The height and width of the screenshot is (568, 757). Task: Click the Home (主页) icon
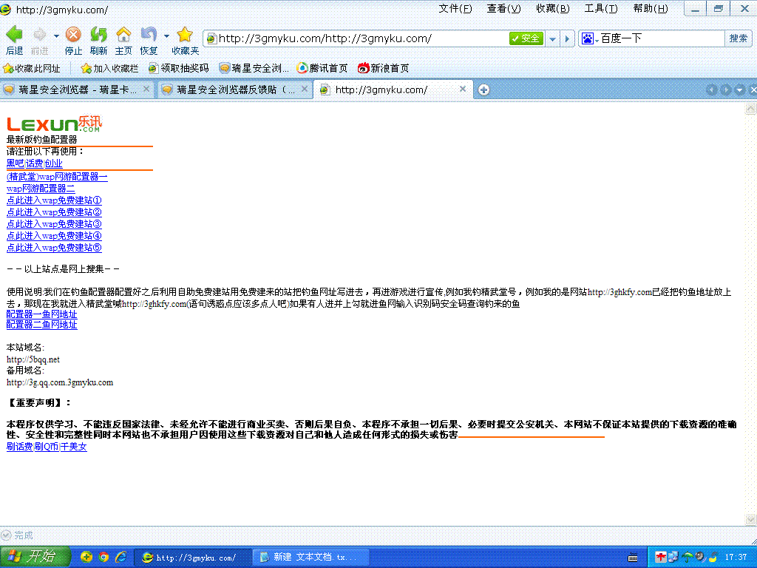point(123,34)
